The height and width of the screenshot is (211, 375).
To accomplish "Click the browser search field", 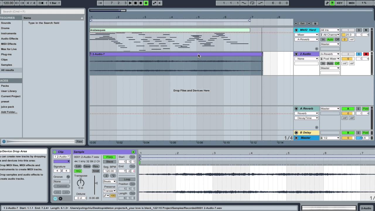I will pyautogui.click(x=43, y=11).
